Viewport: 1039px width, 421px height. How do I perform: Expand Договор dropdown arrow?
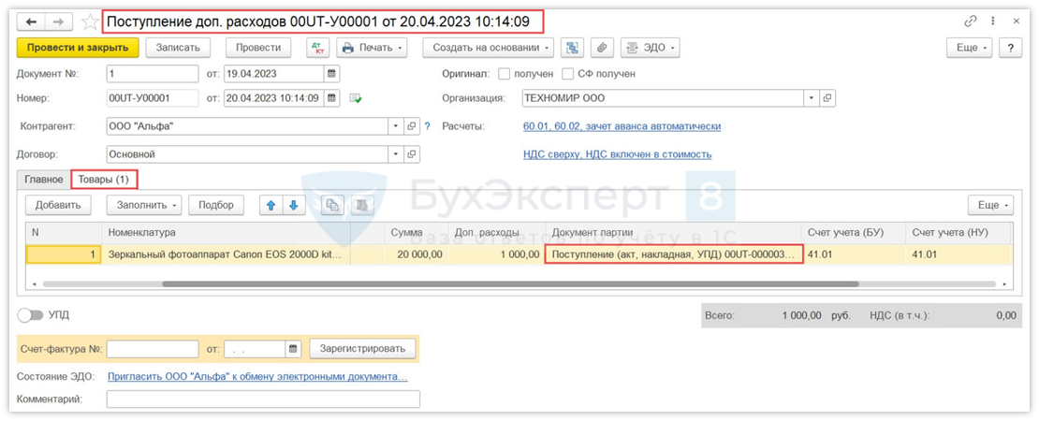coord(396,154)
